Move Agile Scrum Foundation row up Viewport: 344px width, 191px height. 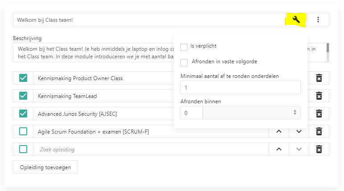coord(279,131)
